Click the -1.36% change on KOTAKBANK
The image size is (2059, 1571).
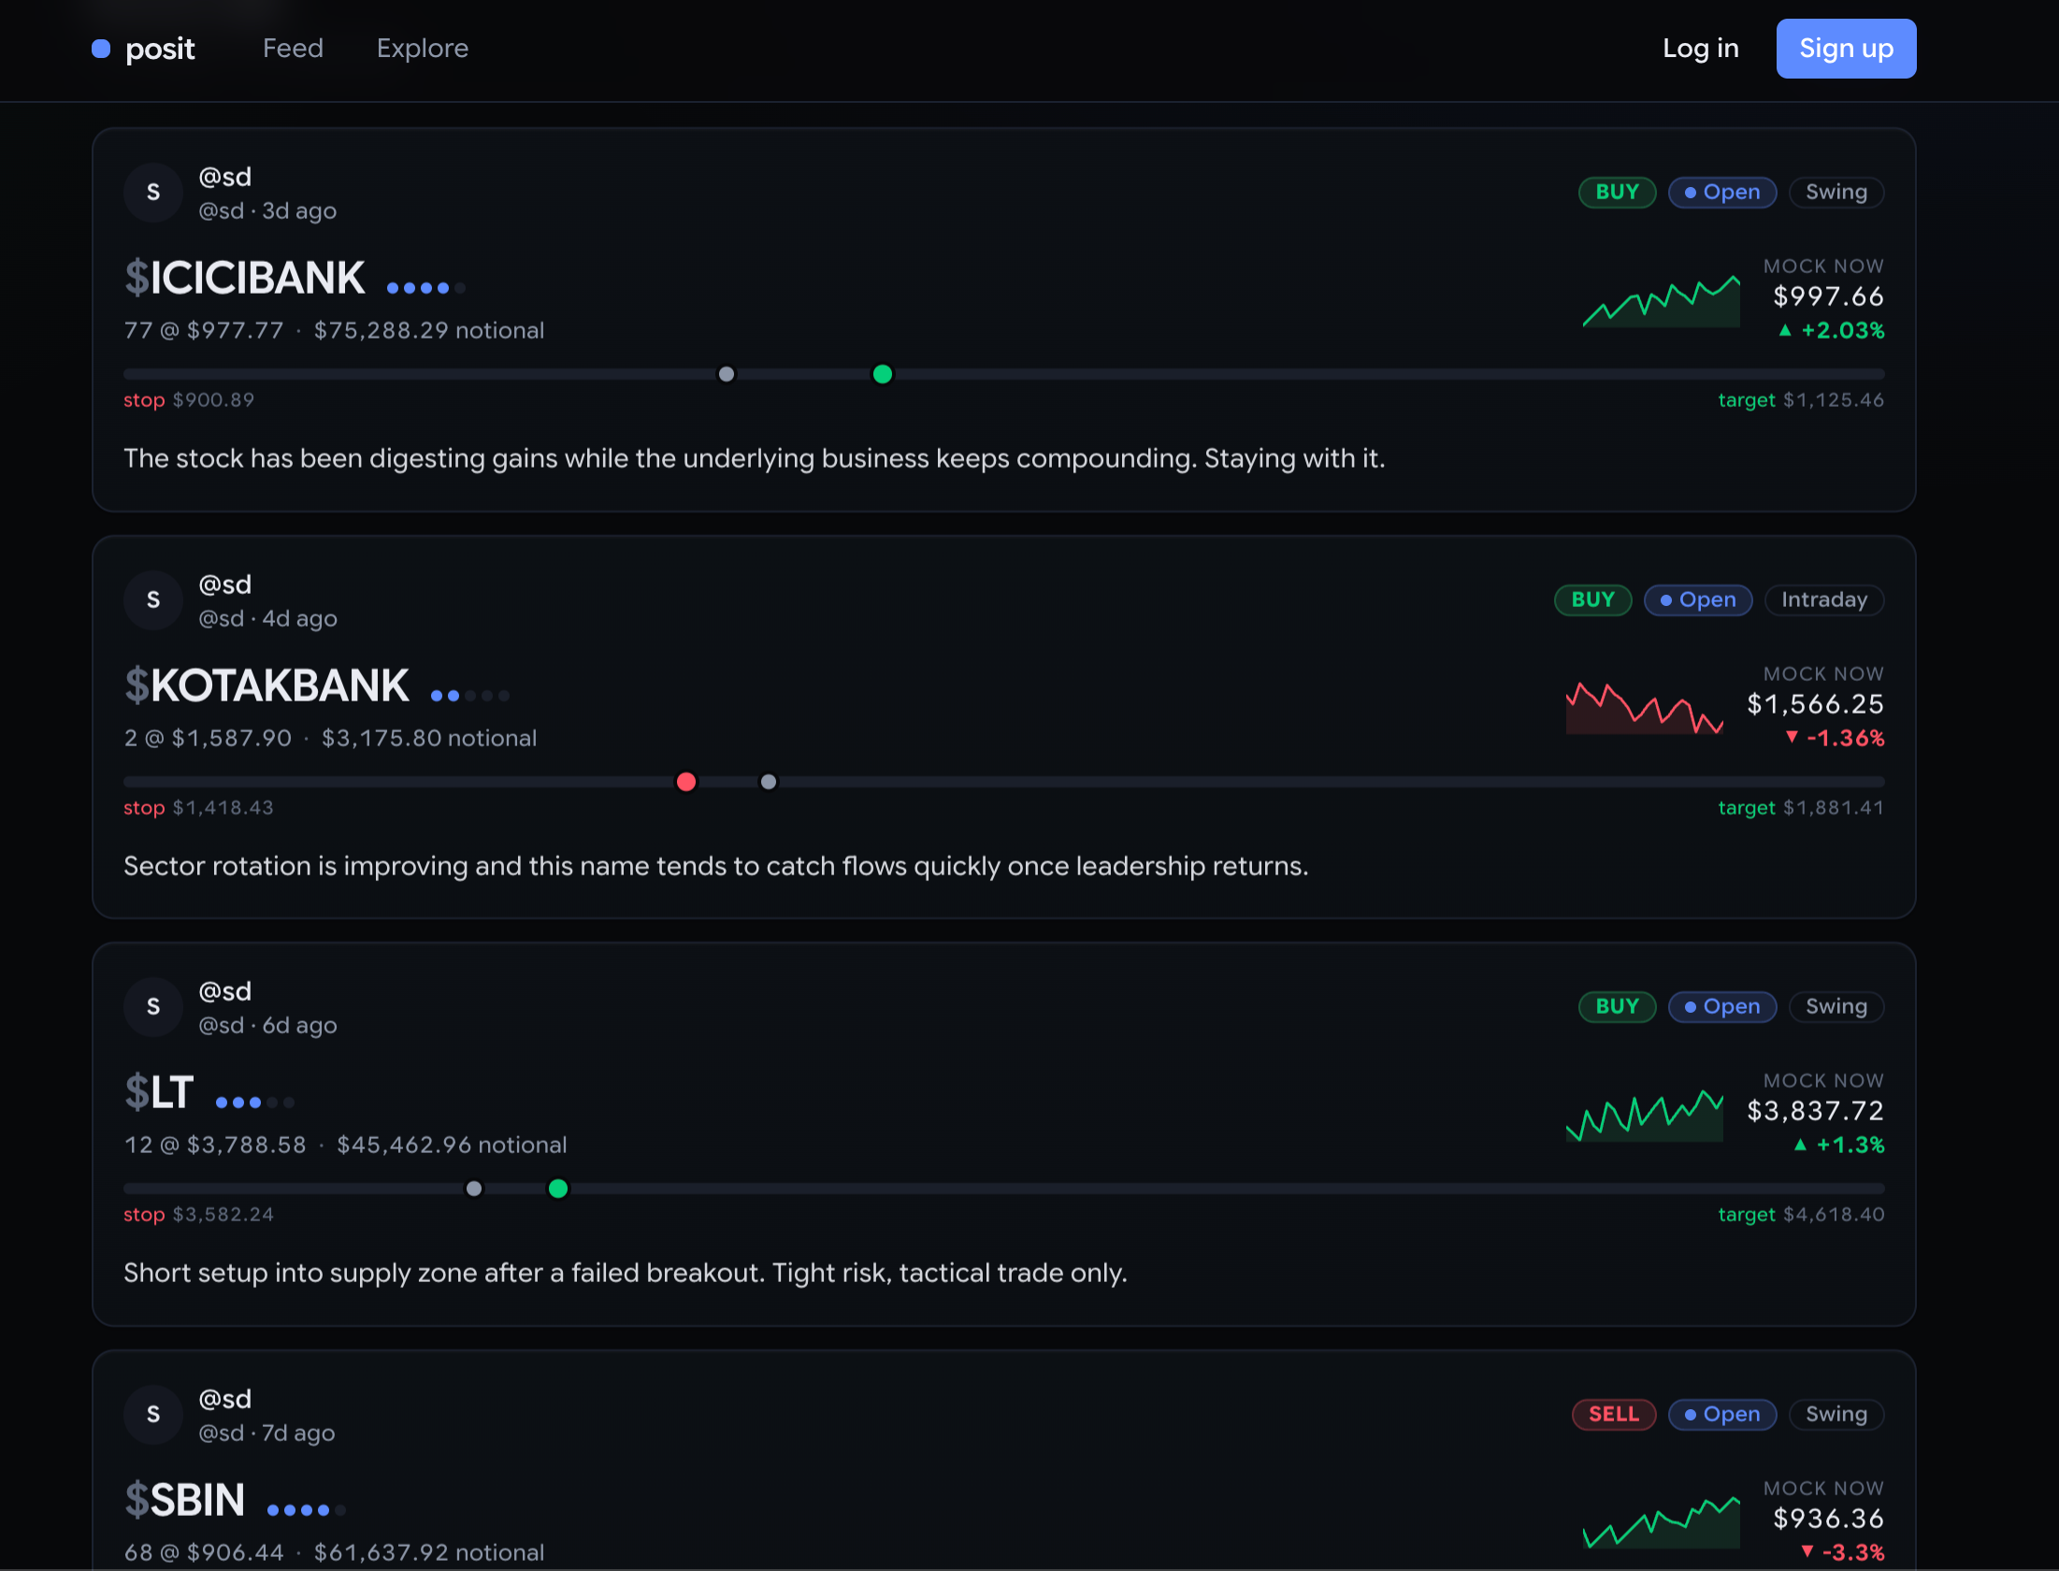coord(1836,739)
